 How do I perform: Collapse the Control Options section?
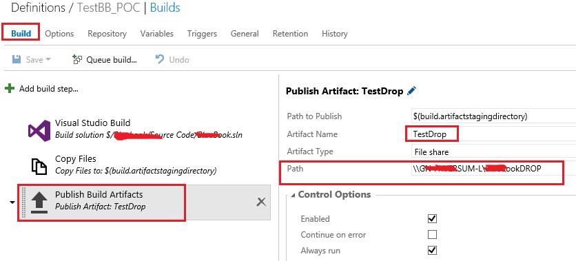[x=293, y=195]
